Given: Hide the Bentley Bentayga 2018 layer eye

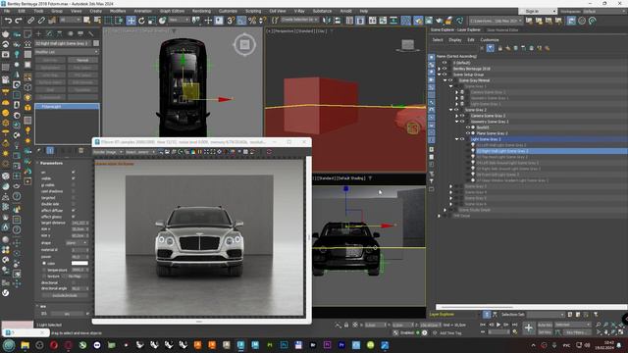Looking at the screenshot, I should (x=445, y=69).
